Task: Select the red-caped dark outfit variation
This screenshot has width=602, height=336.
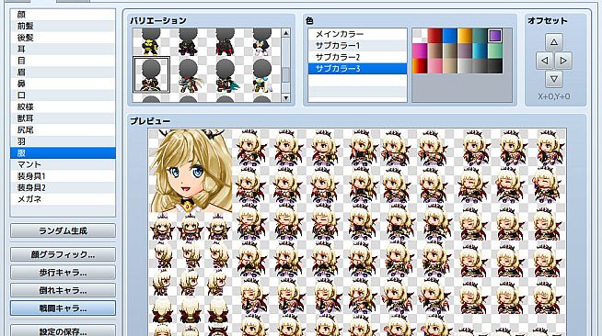Action: pyautogui.click(x=226, y=41)
